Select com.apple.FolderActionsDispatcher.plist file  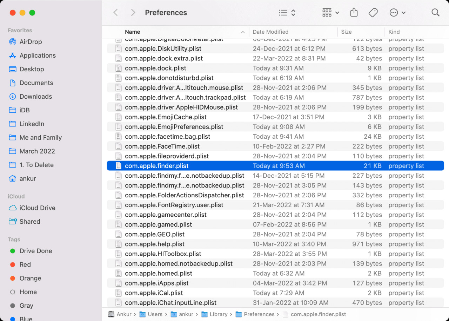click(x=275, y=195)
